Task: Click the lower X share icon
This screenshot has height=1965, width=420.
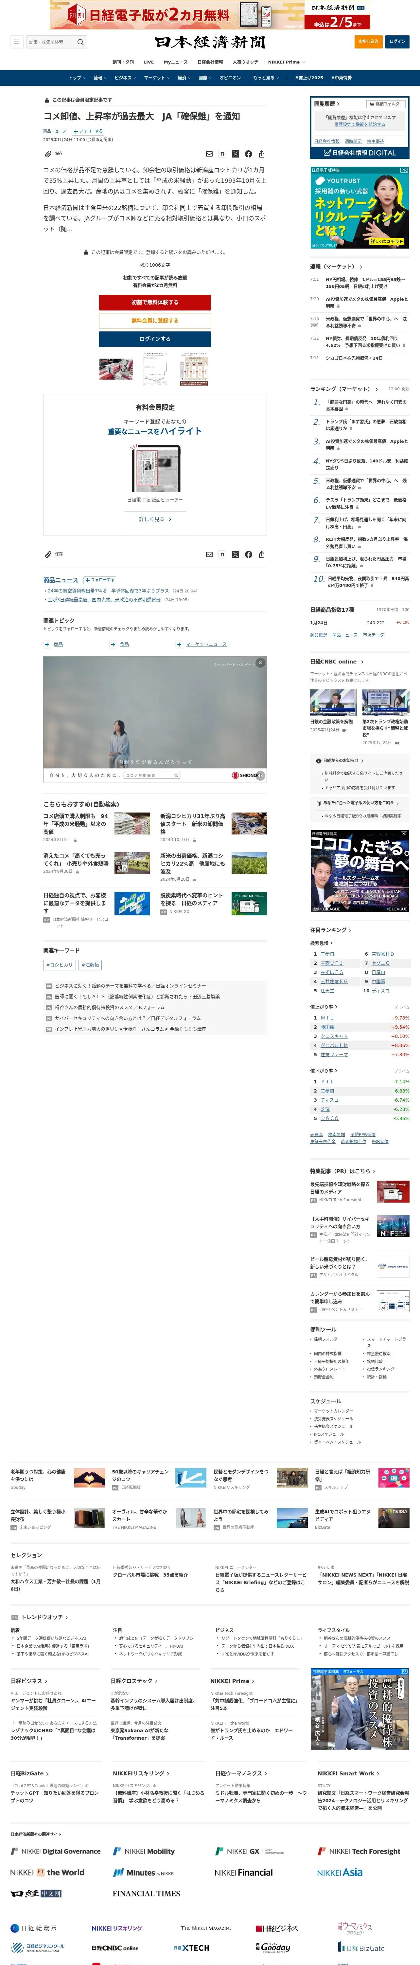Action: tap(235, 554)
